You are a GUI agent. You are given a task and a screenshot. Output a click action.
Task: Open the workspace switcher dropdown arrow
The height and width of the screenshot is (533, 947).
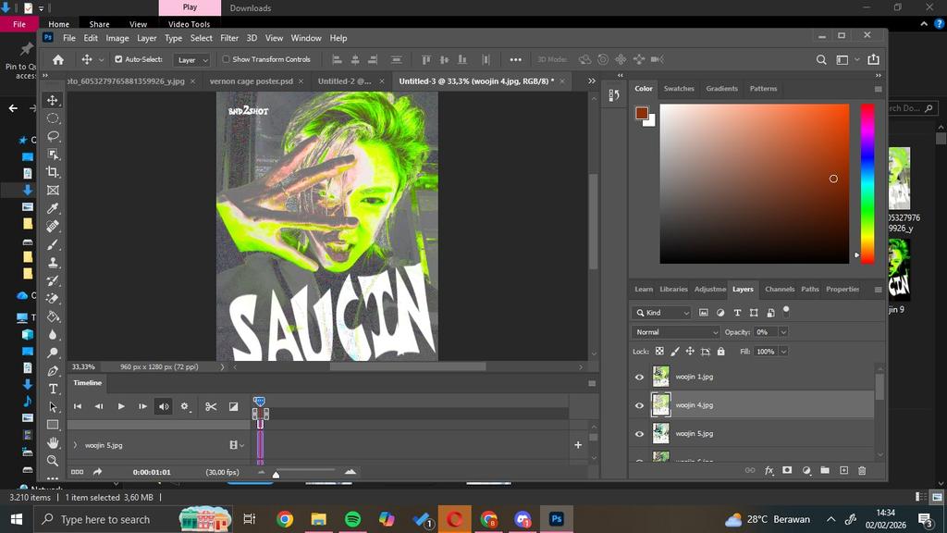coord(857,59)
